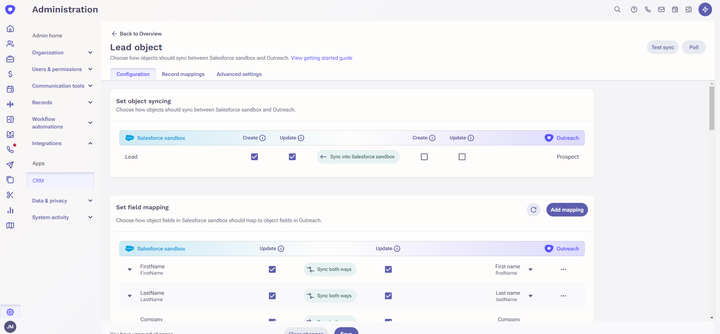Screen dimensions: 720x334
Task: Click FirstName Sync both ways button
Action: click(330, 269)
